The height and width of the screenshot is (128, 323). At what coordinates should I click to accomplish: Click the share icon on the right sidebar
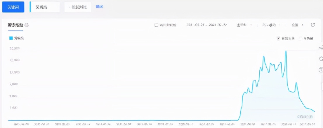[321, 48]
